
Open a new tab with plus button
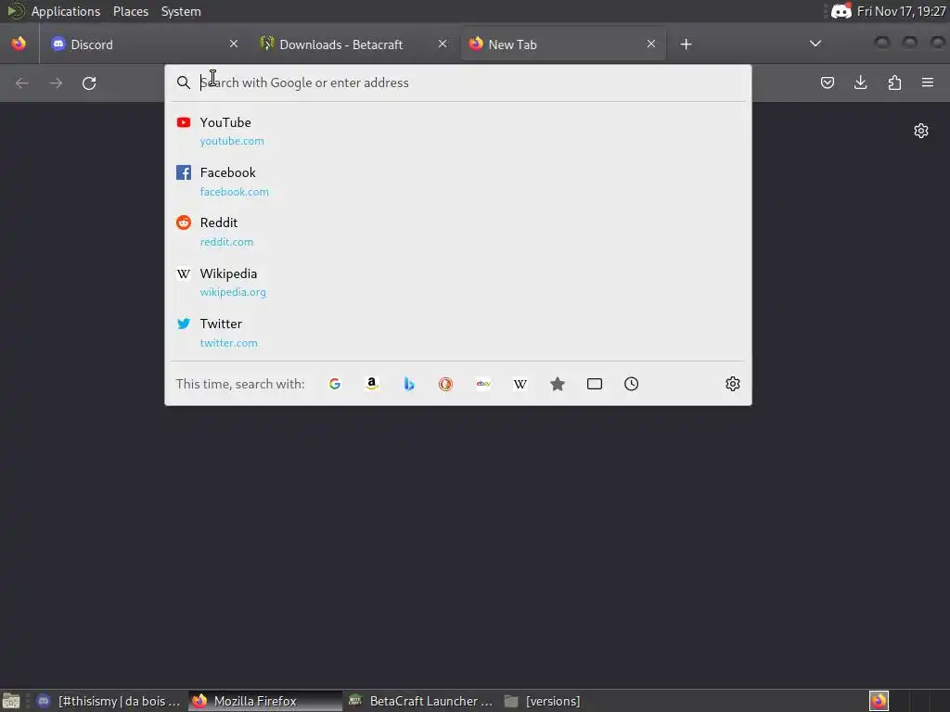pyautogui.click(x=686, y=44)
